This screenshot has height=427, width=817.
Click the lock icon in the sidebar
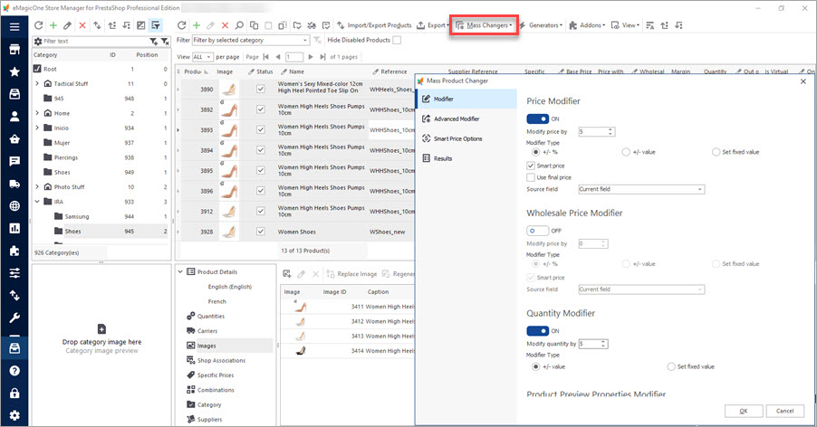click(x=14, y=393)
